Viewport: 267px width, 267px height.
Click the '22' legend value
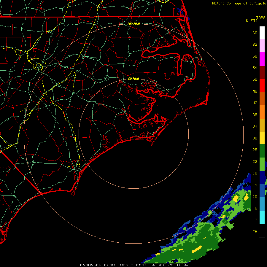coord(255,161)
